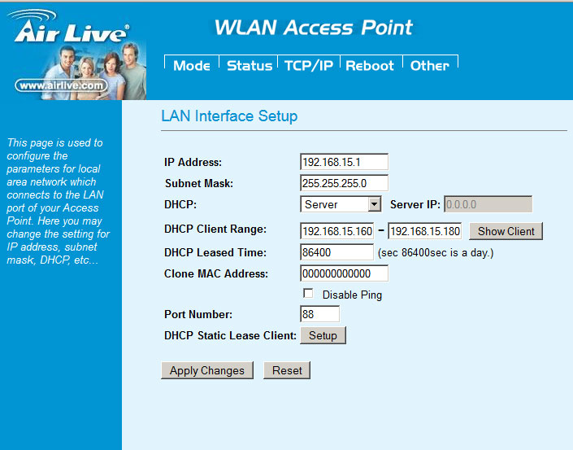Viewport: 573px width, 450px height.
Task: Visit the www.airlive.com link
Action: coord(62,85)
